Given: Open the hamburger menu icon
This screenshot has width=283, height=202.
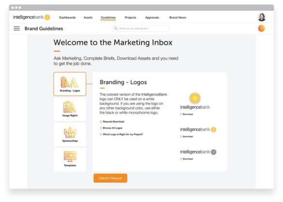Looking at the screenshot, I should point(16,29).
